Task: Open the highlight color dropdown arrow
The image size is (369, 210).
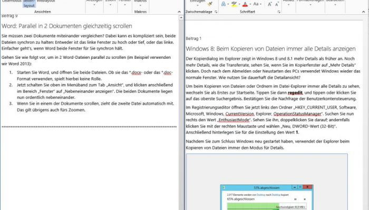Action: [x=239, y=4]
